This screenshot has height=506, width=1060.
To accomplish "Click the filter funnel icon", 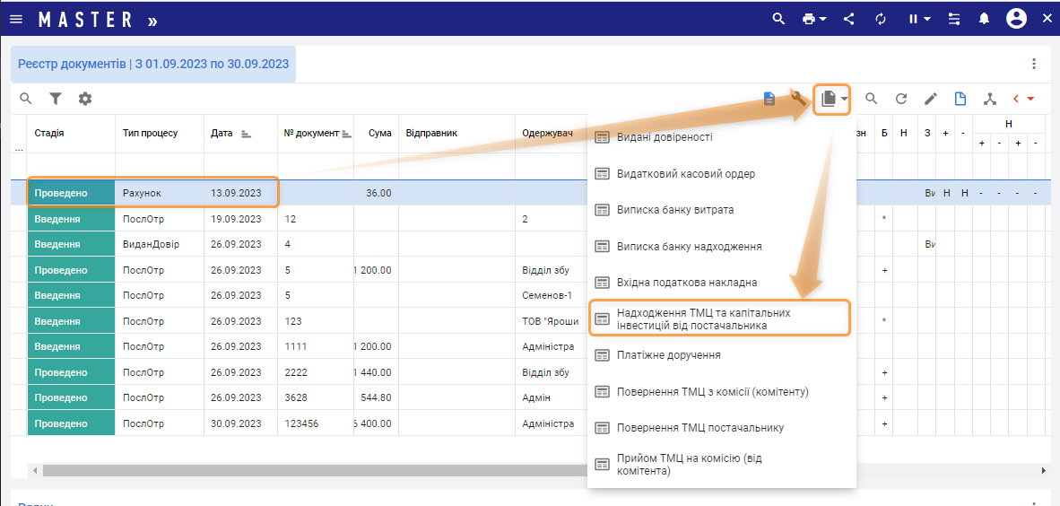I will click(56, 99).
